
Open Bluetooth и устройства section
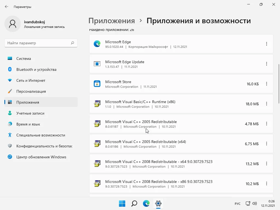[x=41, y=69]
